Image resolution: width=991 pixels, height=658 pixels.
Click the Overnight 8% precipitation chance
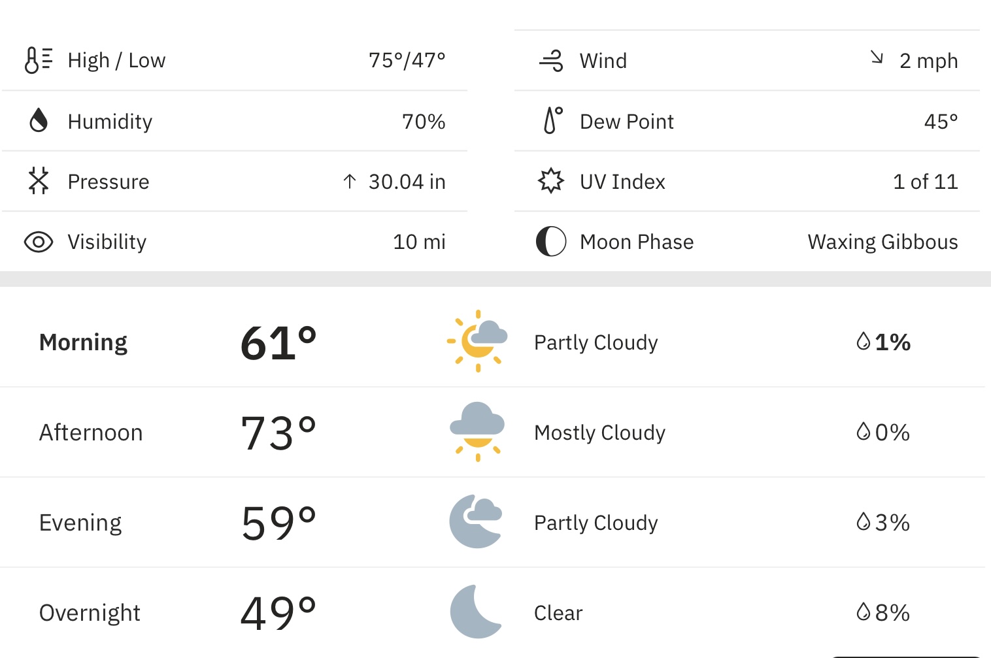[884, 613]
